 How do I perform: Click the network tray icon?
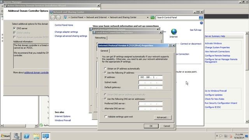tap(226, 136)
